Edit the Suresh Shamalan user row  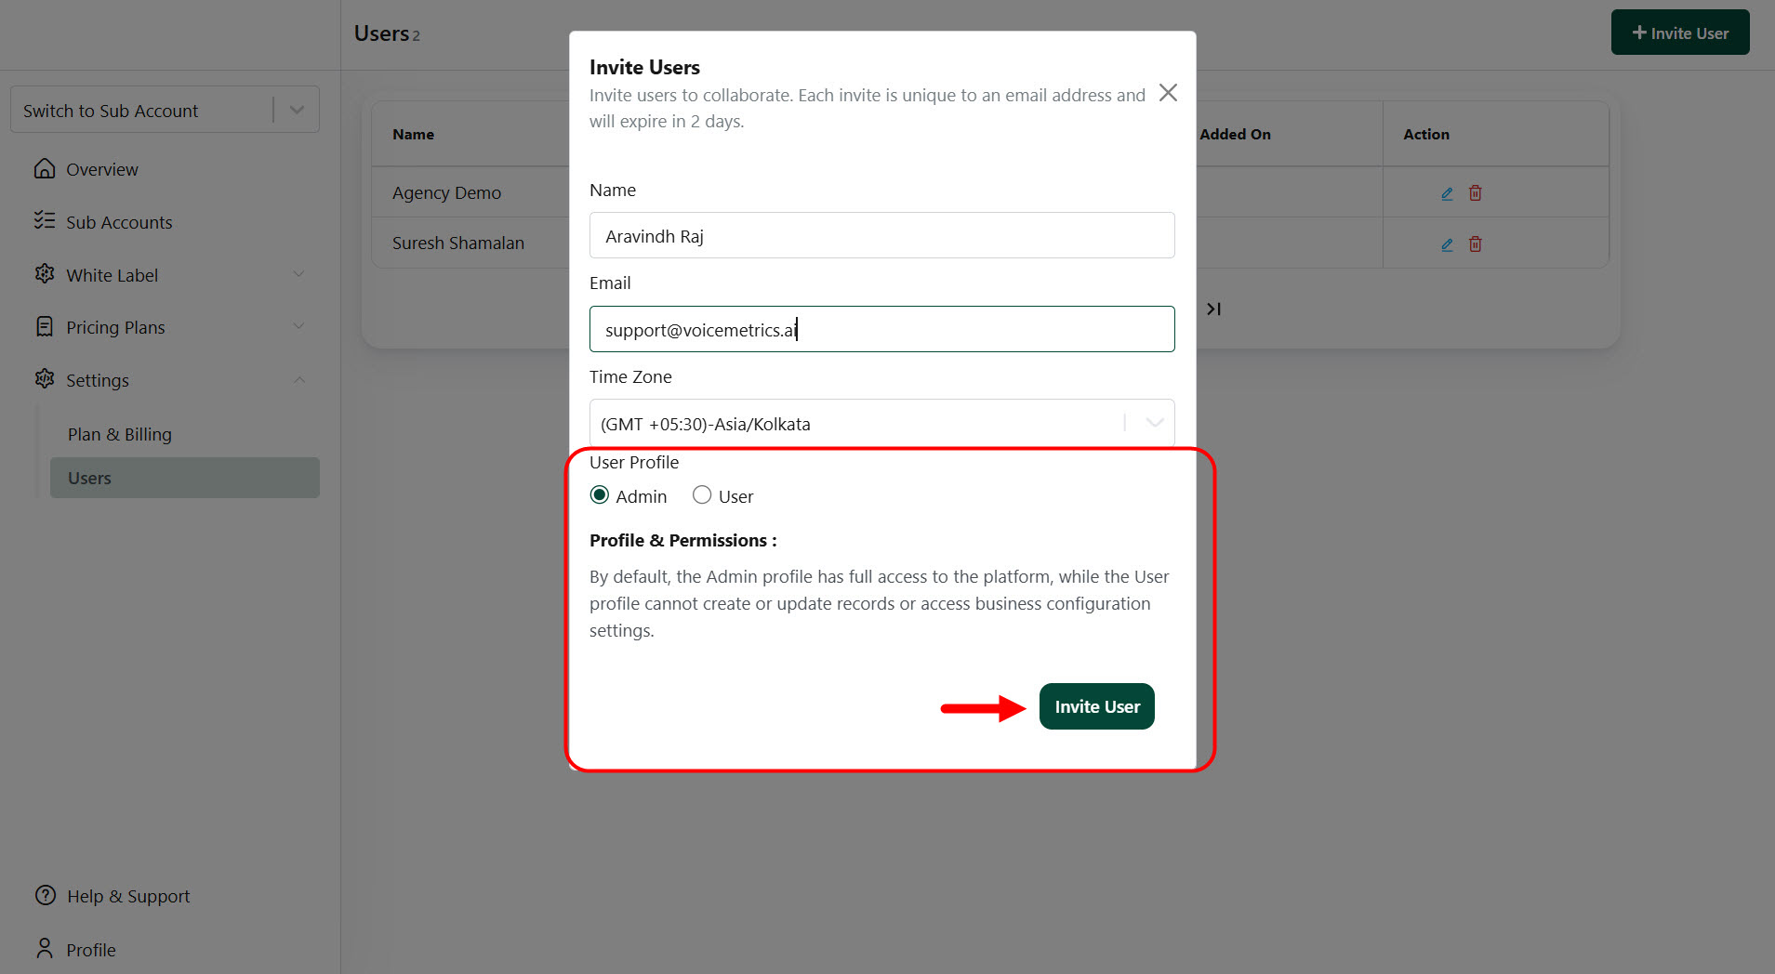tap(1447, 244)
